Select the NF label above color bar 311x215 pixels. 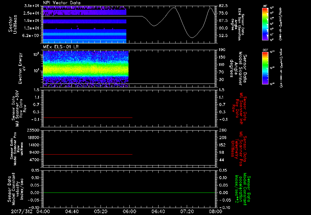(265, 6)
